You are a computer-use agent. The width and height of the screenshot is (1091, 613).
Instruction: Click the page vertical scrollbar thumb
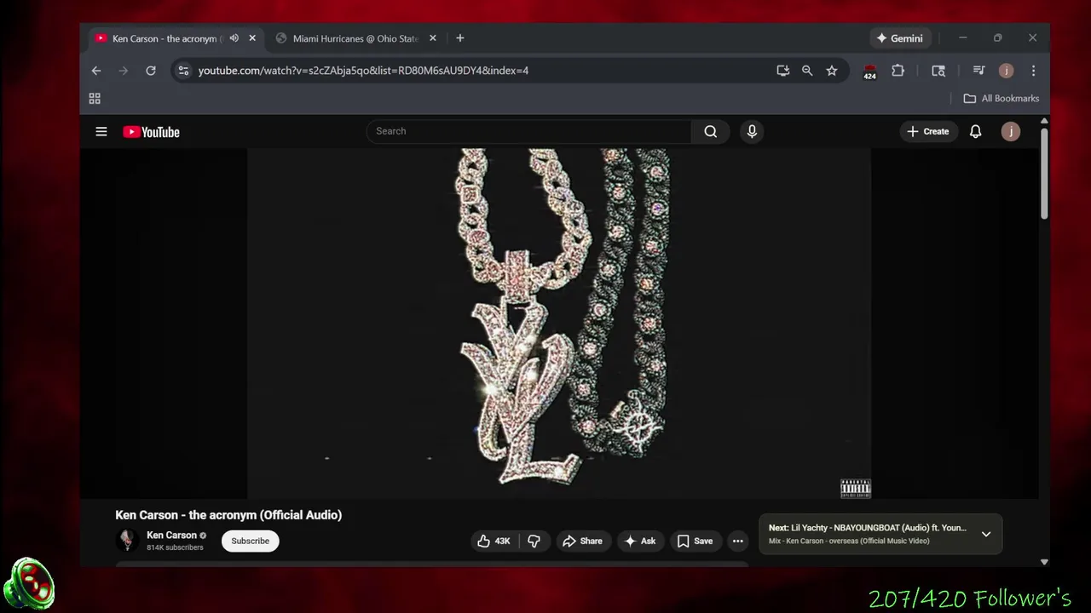pyautogui.click(x=1044, y=175)
